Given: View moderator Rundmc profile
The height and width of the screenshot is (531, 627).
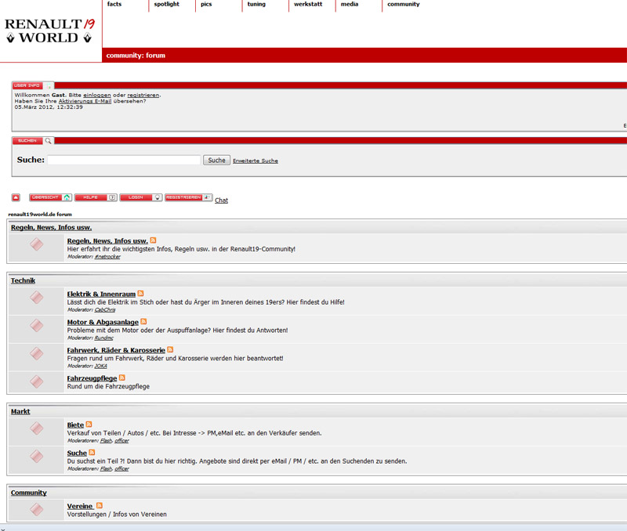Looking at the screenshot, I should (x=103, y=338).
